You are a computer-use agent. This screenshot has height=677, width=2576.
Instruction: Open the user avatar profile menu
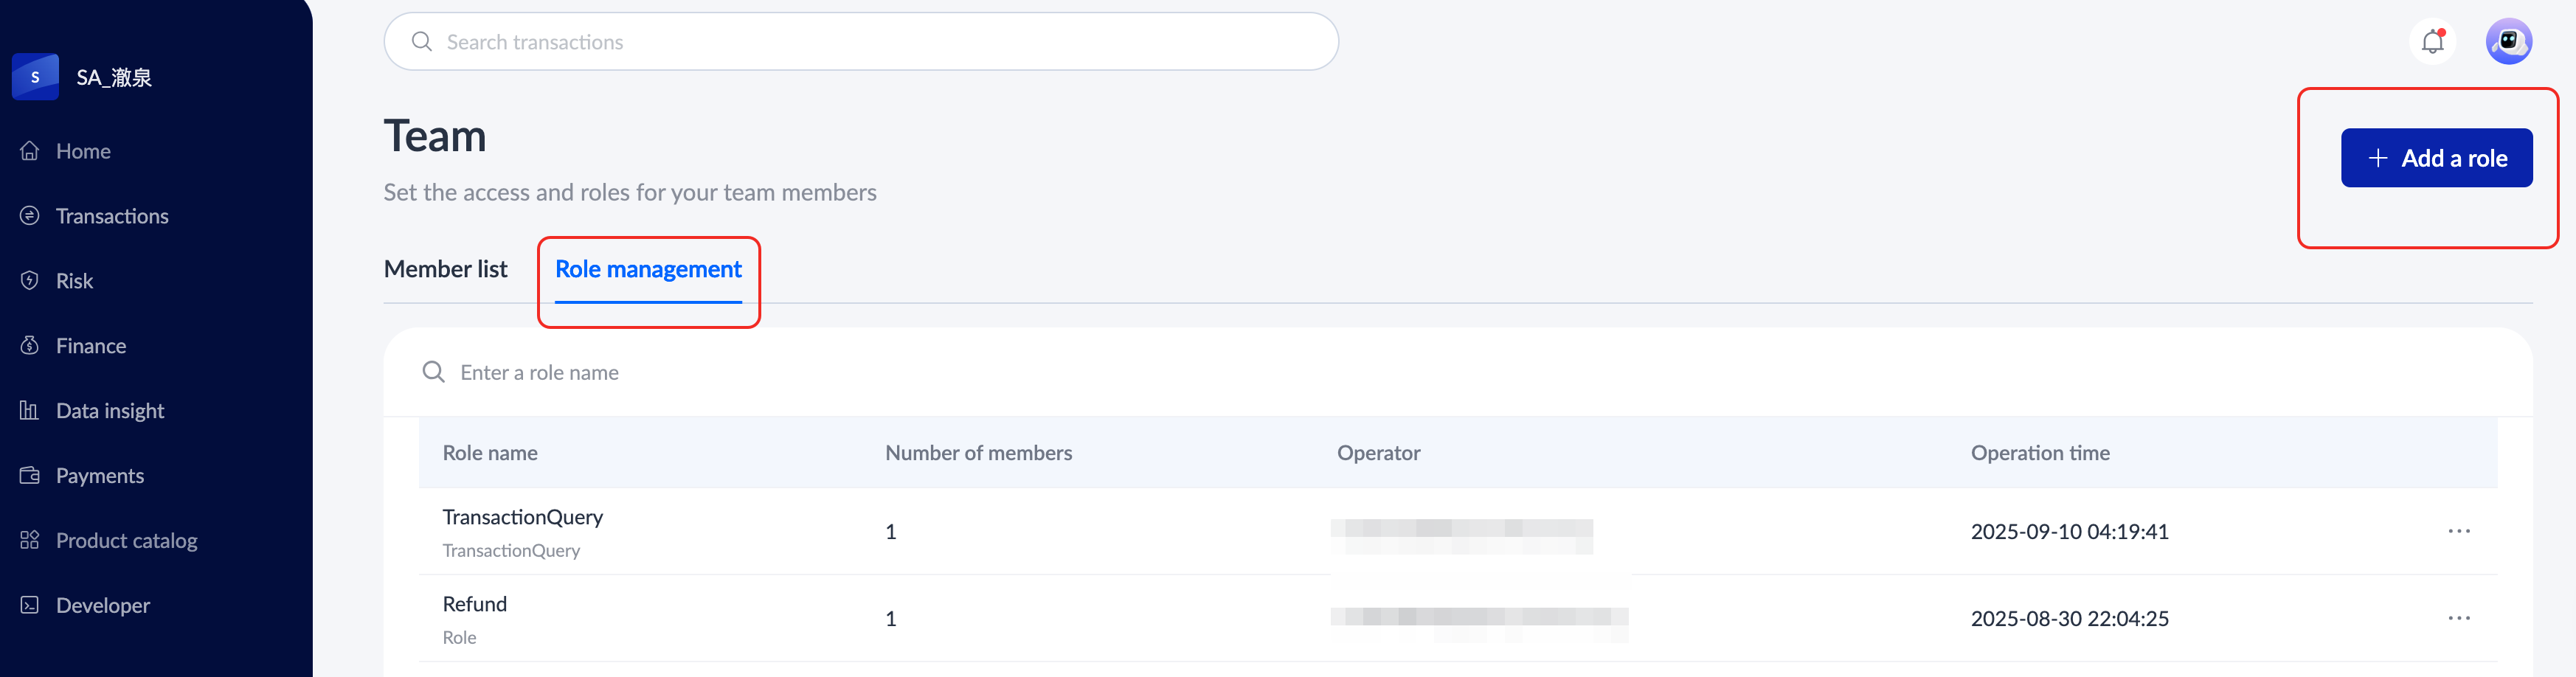coord(2508,42)
